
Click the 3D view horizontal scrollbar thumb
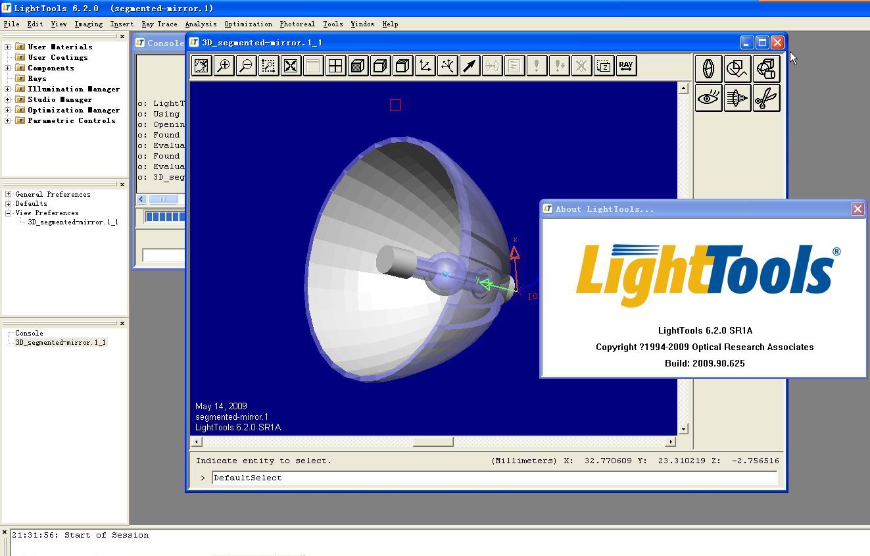433,442
